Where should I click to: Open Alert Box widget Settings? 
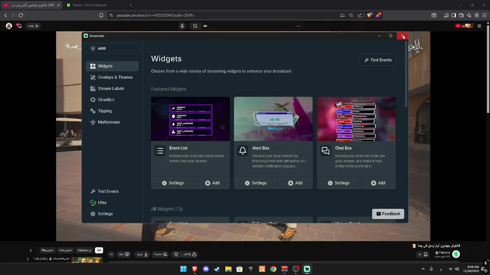tap(255, 183)
